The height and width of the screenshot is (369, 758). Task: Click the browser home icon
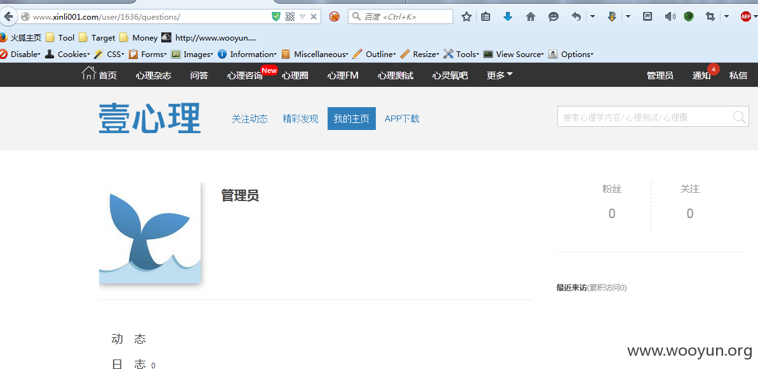coord(530,17)
